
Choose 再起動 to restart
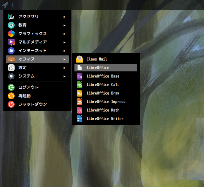coord(37,96)
